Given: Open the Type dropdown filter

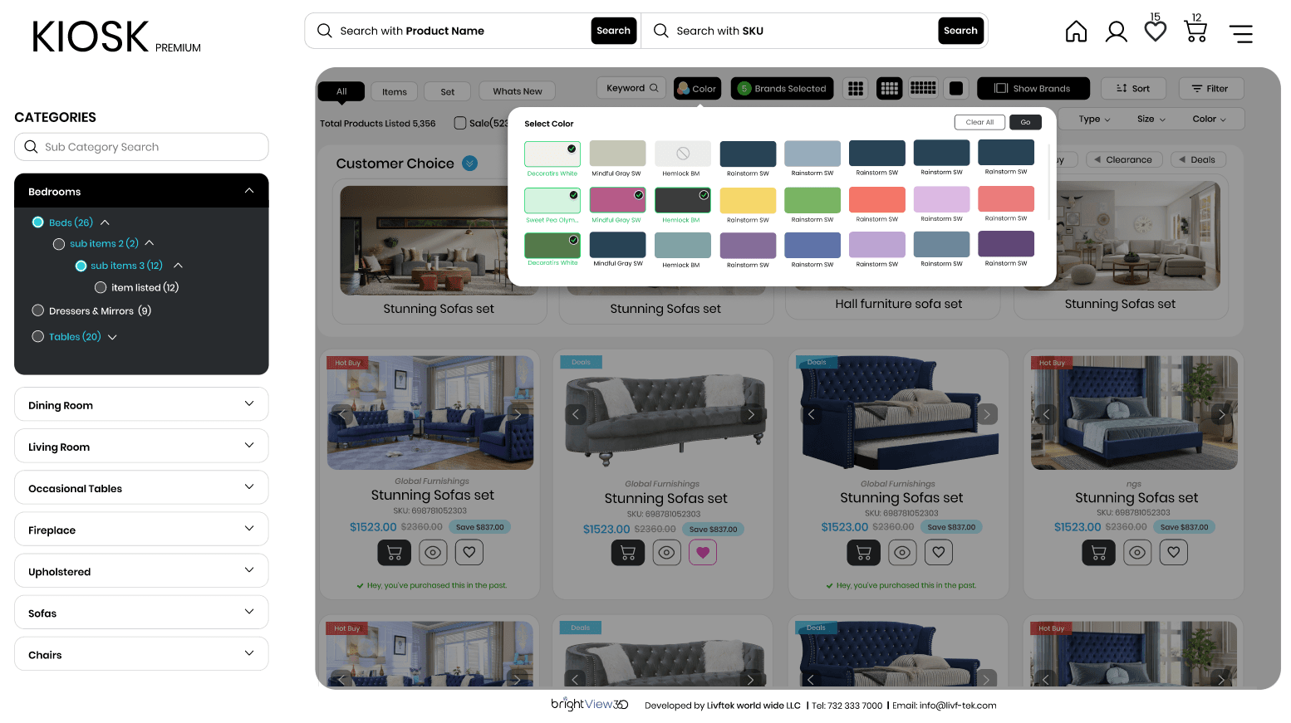Looking at the screenshot, I should click(1094, 119).
